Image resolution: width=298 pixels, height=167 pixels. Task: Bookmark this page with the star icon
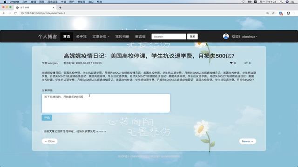pyautogui.click(x=273, y=13)
